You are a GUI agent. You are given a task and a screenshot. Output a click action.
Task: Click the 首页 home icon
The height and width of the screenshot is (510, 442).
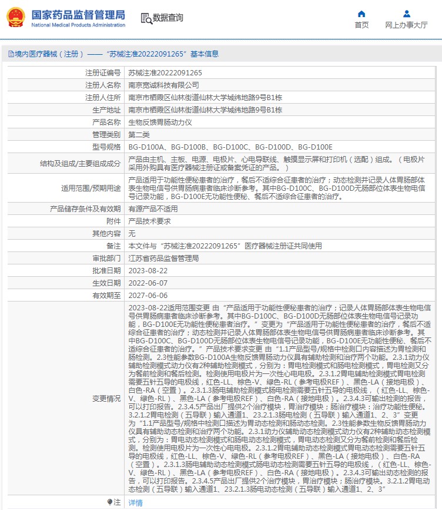tap(361, 14)
